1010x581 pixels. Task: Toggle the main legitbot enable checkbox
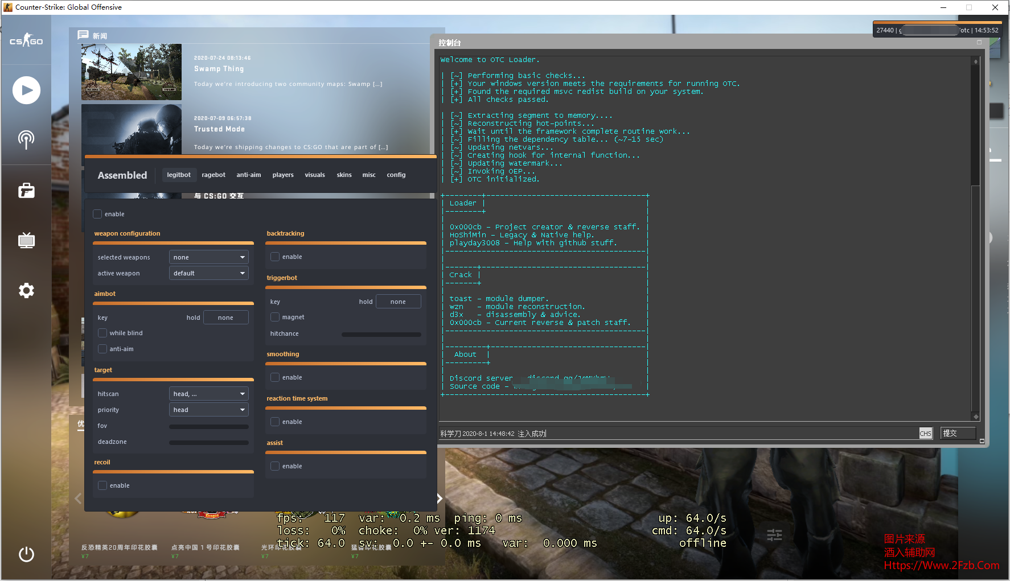point(97,214)
